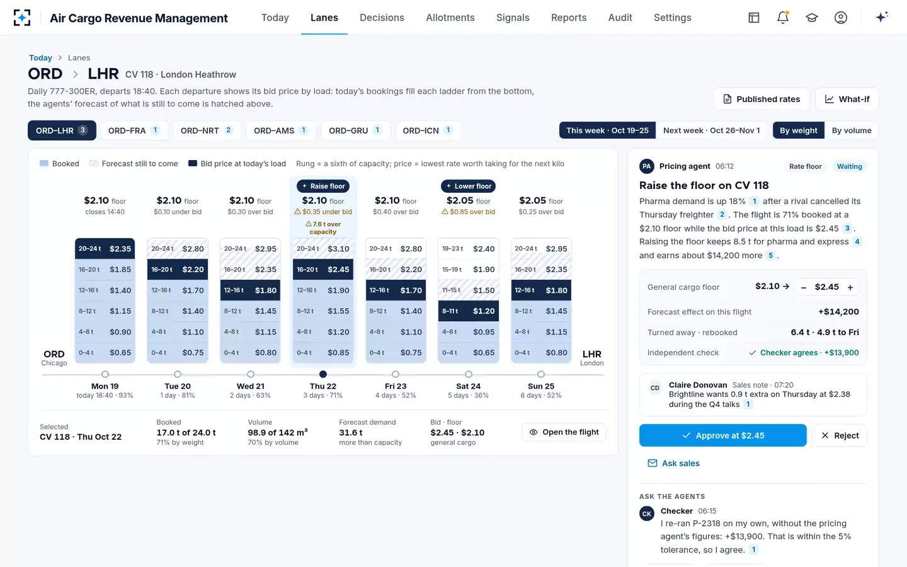
Task: Open the layout panel icon
Action: tap(754, 18)
